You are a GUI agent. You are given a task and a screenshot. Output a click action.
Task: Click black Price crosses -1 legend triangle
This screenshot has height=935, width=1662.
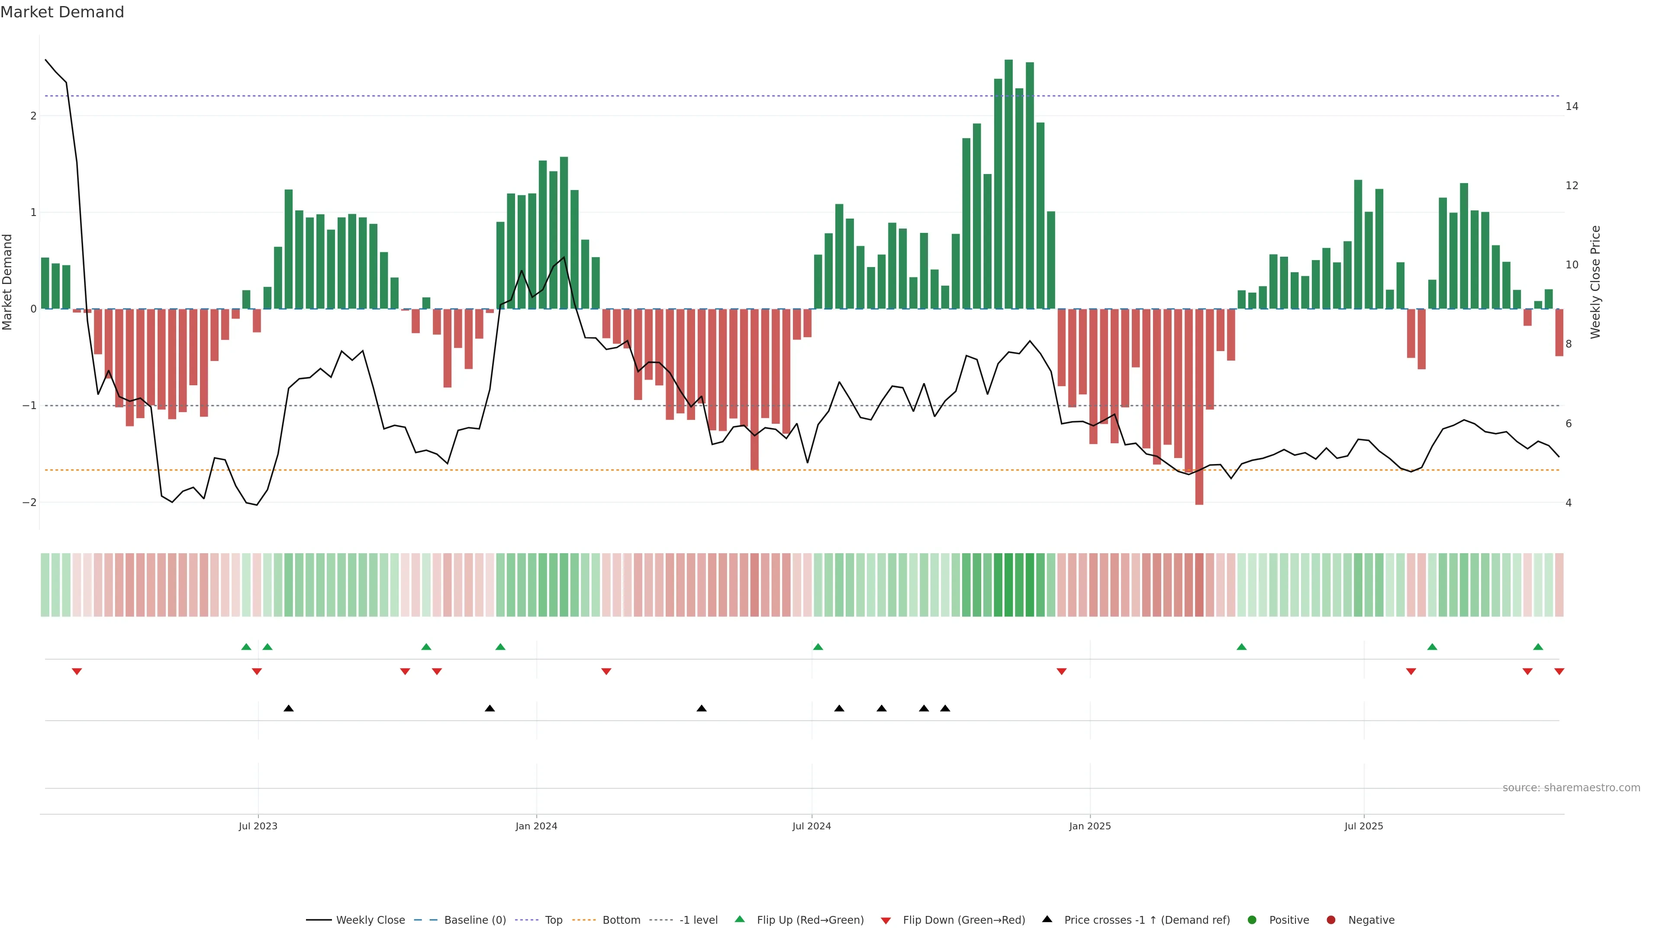pos(1047,919)
